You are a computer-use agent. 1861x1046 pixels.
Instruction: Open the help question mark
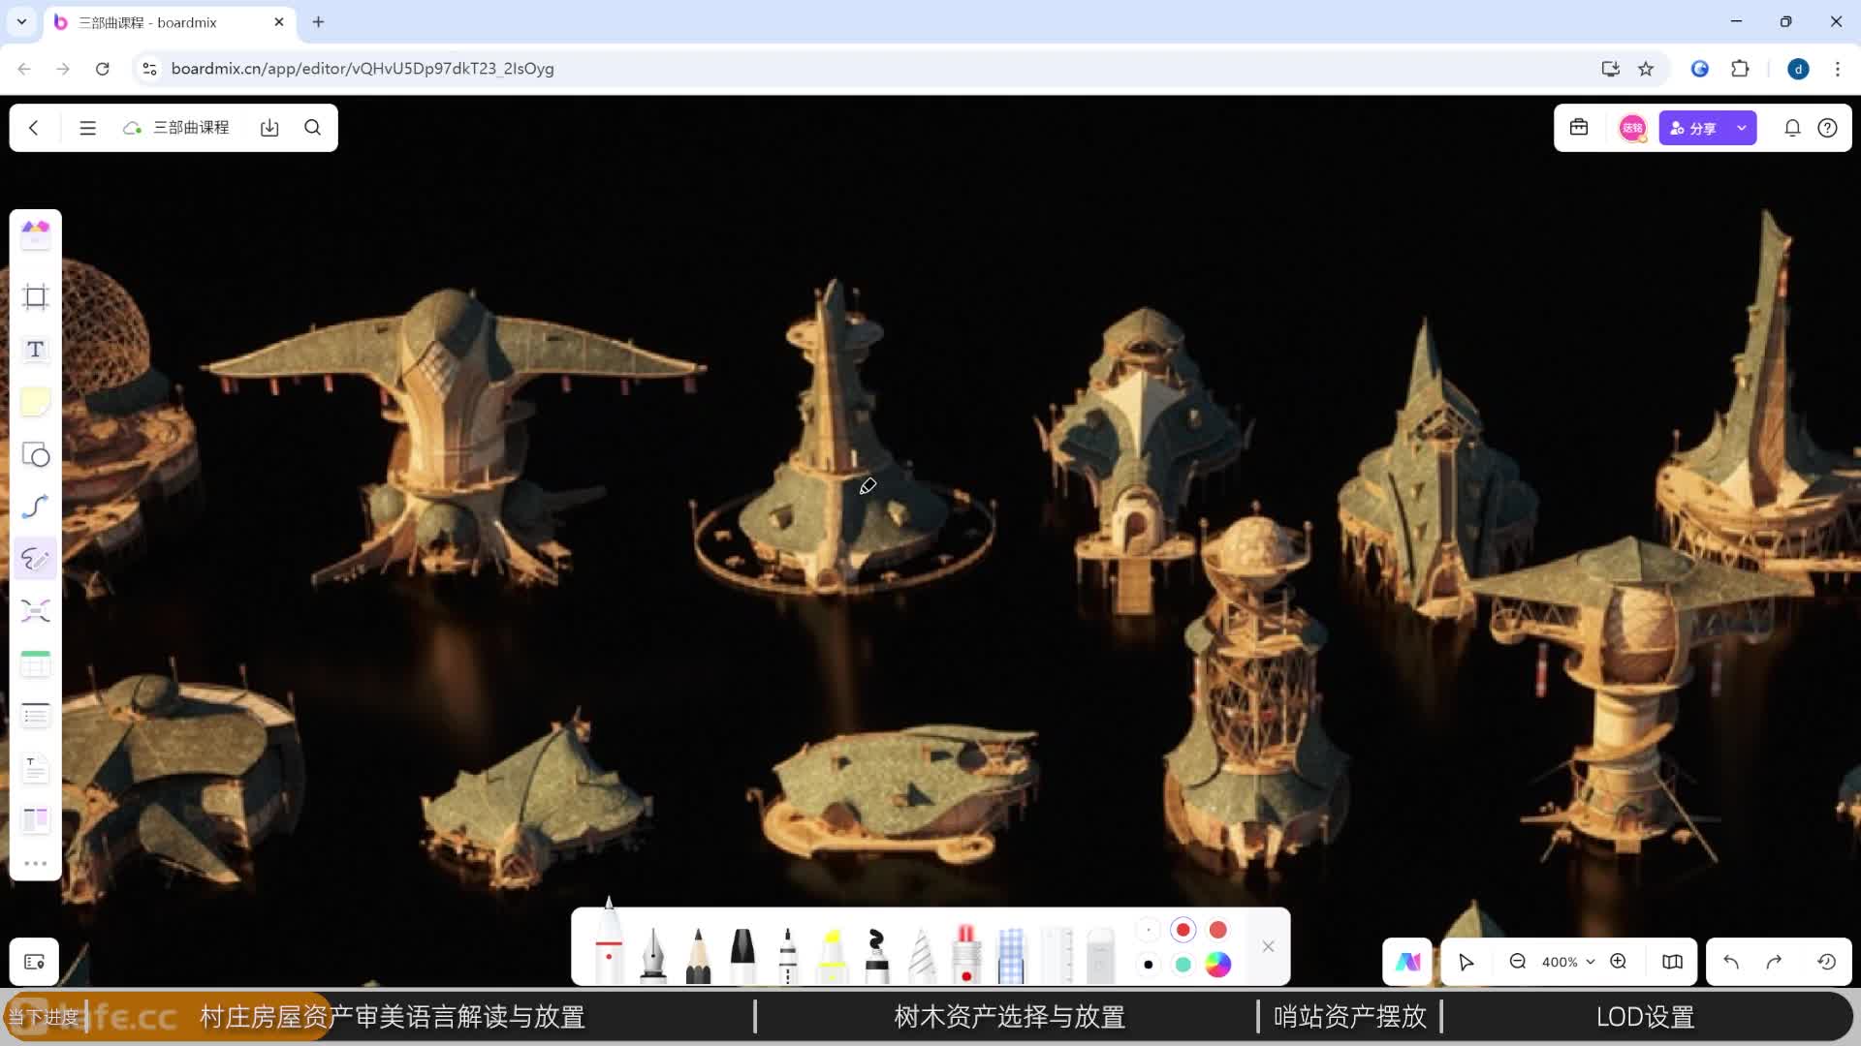[1827, 128]
